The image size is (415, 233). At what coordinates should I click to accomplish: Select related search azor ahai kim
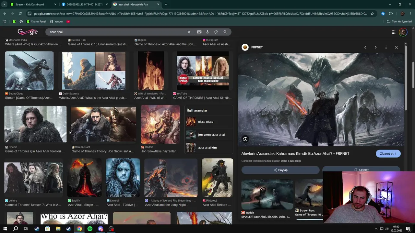(209, 148)
